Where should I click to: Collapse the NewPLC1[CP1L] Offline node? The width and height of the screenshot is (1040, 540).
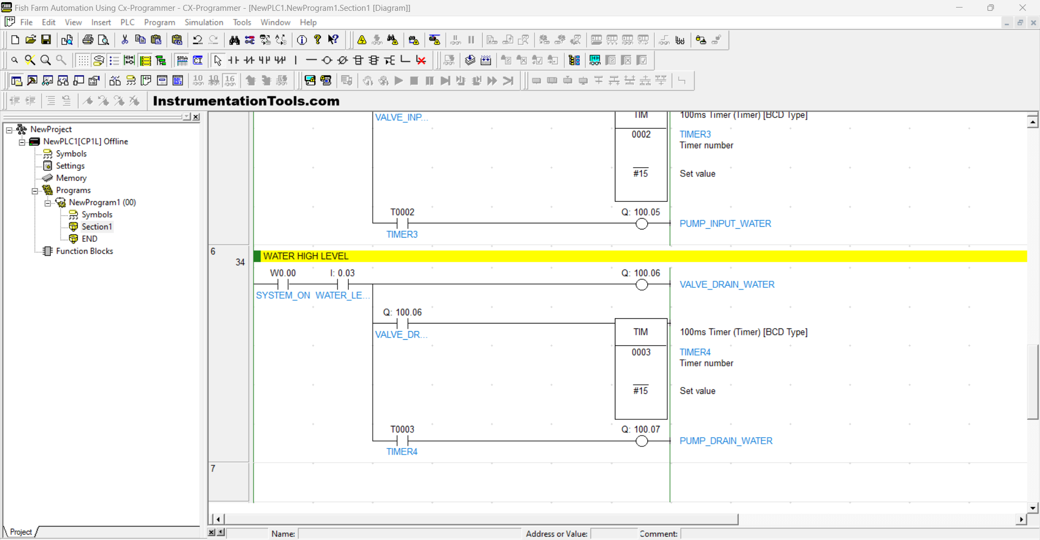click(x=22, y=142)
